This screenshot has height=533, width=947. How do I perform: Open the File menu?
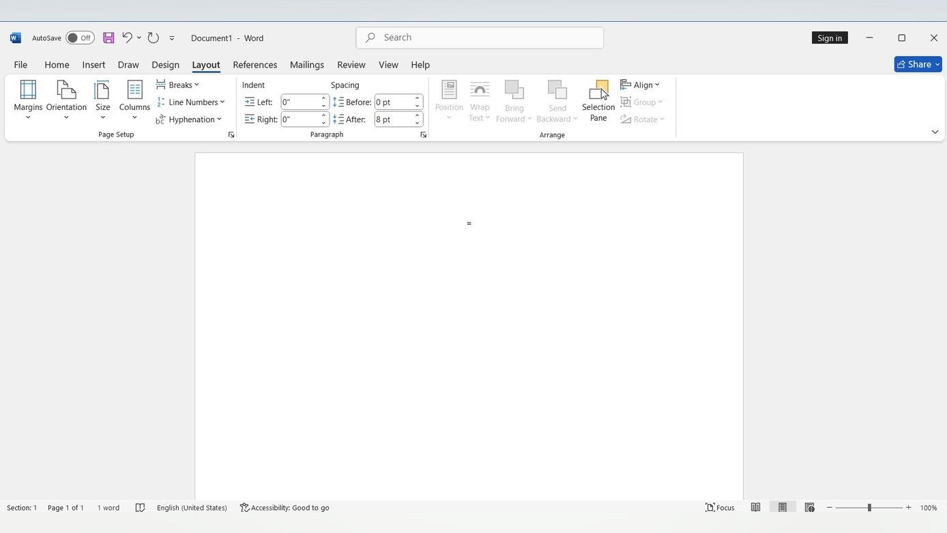20,65
